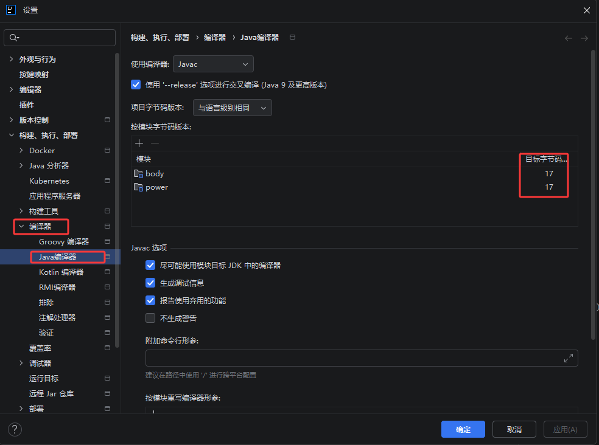Click the project-level icon next to 验证
The height and width of the screenshot is (445, 599).
click(x=107, y=333)
